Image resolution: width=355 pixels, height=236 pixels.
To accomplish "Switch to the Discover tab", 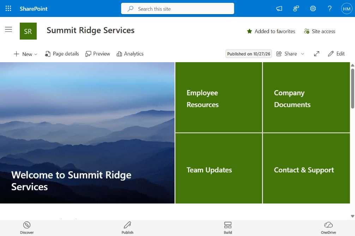I will pos(27,228).
